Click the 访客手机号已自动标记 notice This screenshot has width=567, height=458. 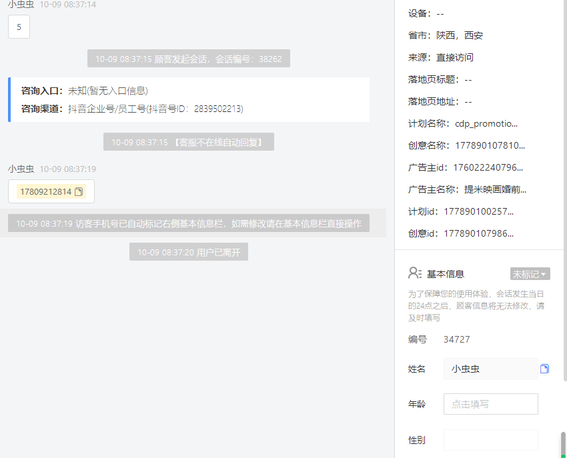(188, 223)
